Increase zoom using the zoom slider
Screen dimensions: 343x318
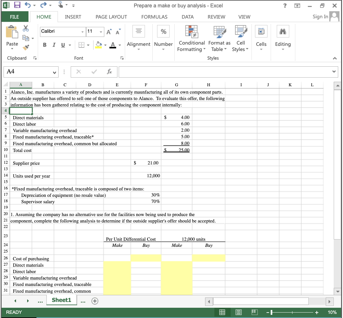click(x=317, y=312)
